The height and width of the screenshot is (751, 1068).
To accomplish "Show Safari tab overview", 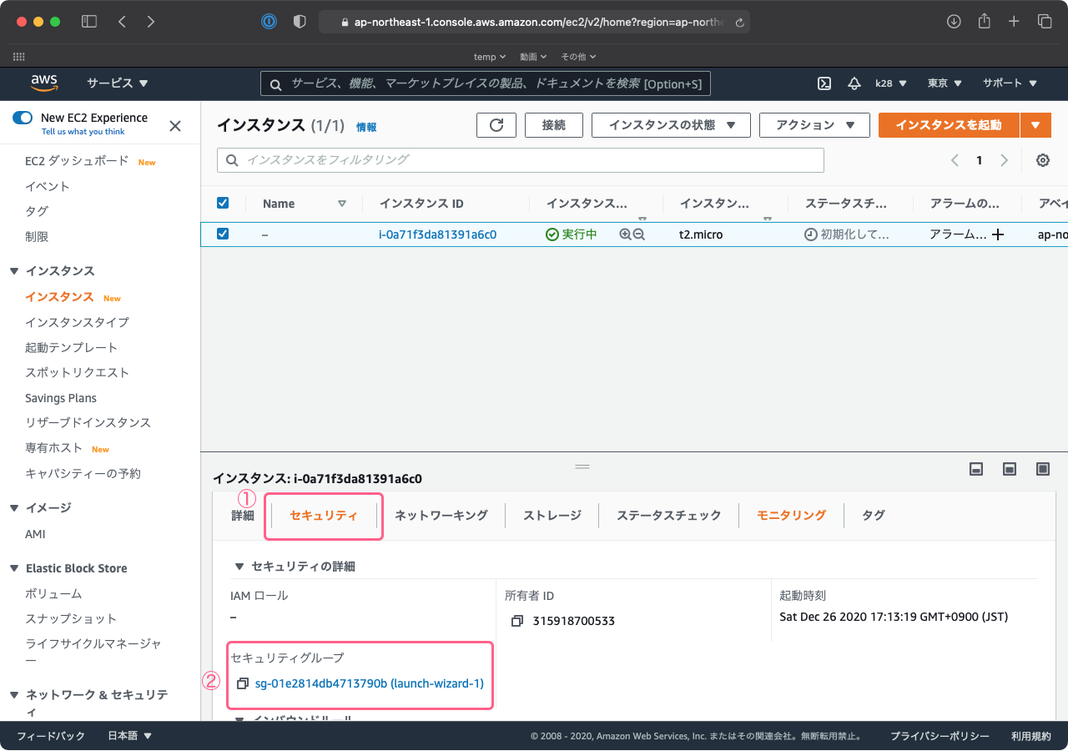I will click(x=1045, y=22).
